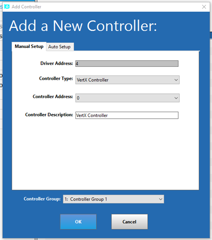Click the "Controller Address:" label
212x240 pixels.
53,96
